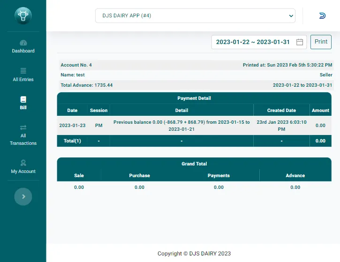Open All Transactions menu label
The height and width of the screenshot is (262, 340).
(x=23, y=139)
